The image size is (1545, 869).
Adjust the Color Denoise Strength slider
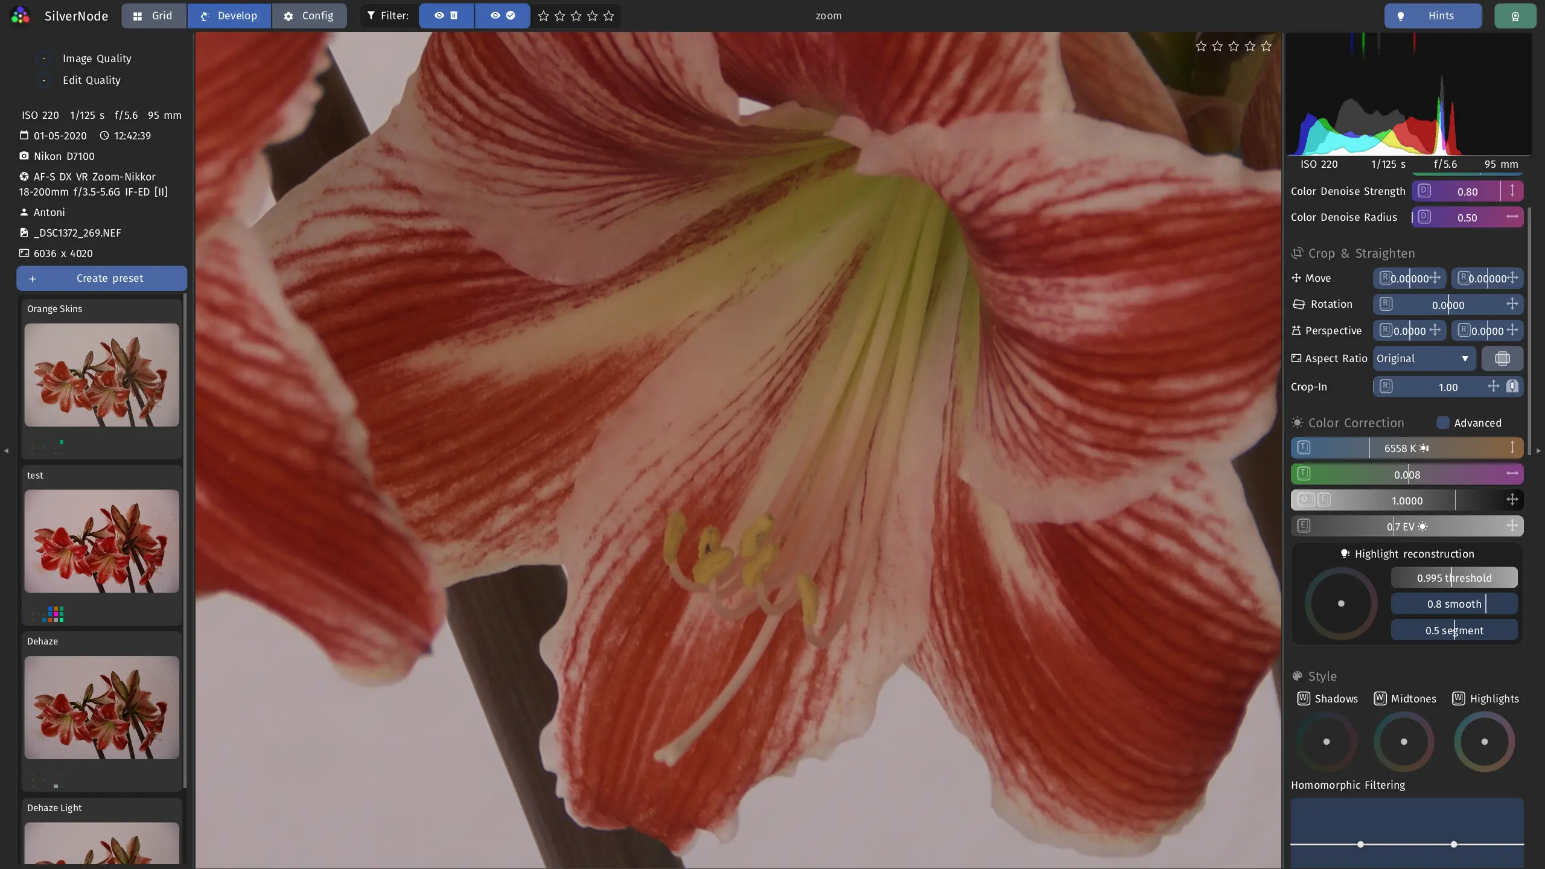coord(1467,191)
